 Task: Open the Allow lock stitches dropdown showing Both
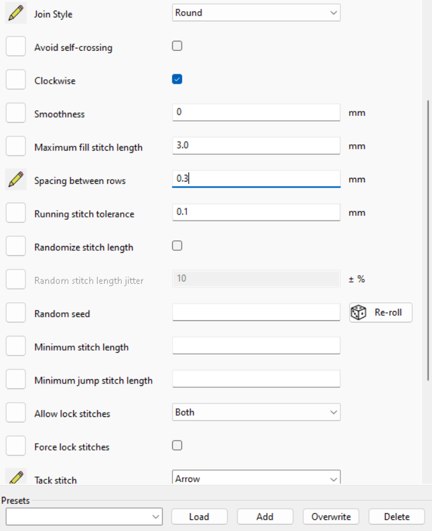[x=256, y=412]
